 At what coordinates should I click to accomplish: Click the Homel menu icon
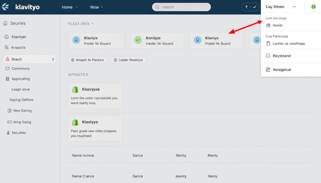click(268, 25)
